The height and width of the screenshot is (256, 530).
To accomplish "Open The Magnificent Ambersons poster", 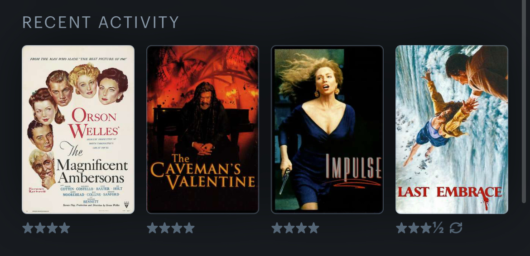I will (x=78, y=129).
